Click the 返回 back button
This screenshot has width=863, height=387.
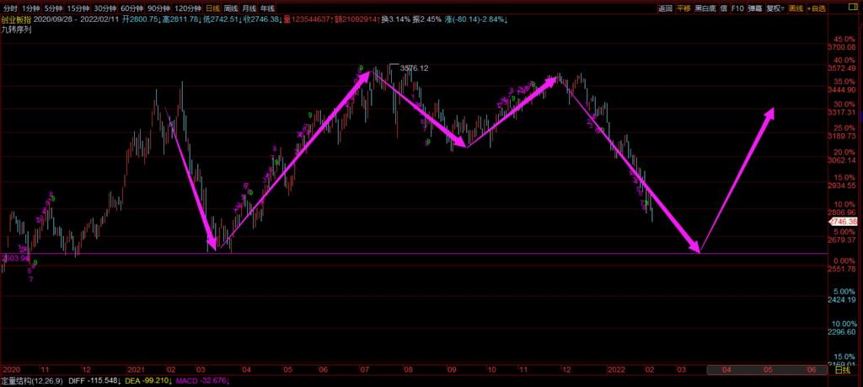665,8
